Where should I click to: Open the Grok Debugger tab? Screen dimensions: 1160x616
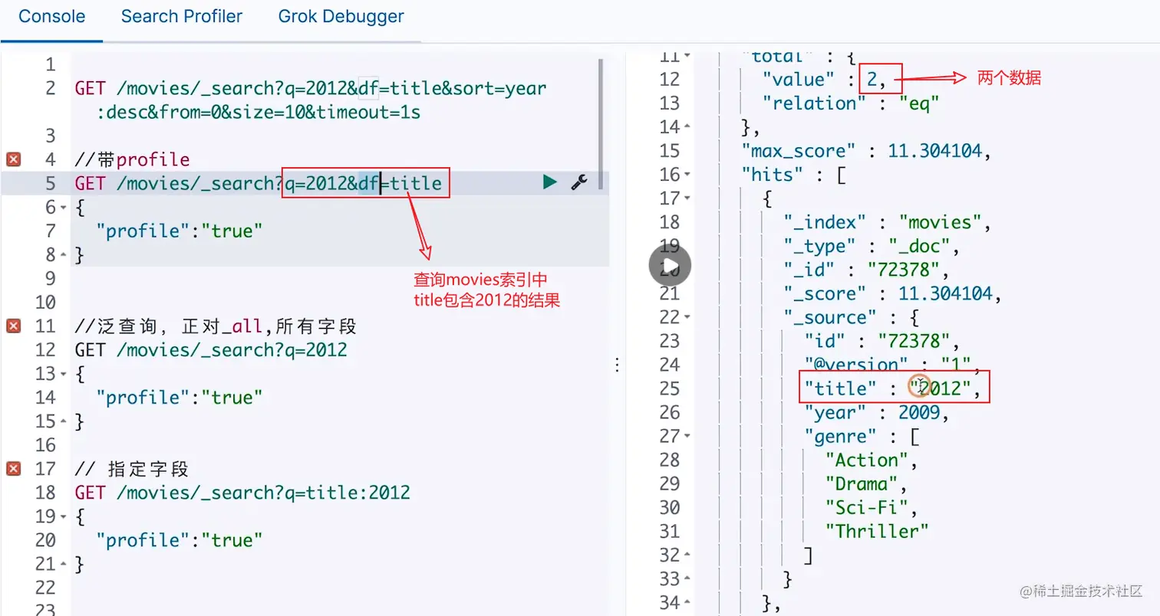point(341,16)
